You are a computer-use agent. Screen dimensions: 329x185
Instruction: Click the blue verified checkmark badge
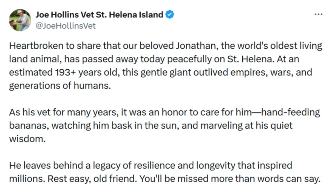pos(170,14)
